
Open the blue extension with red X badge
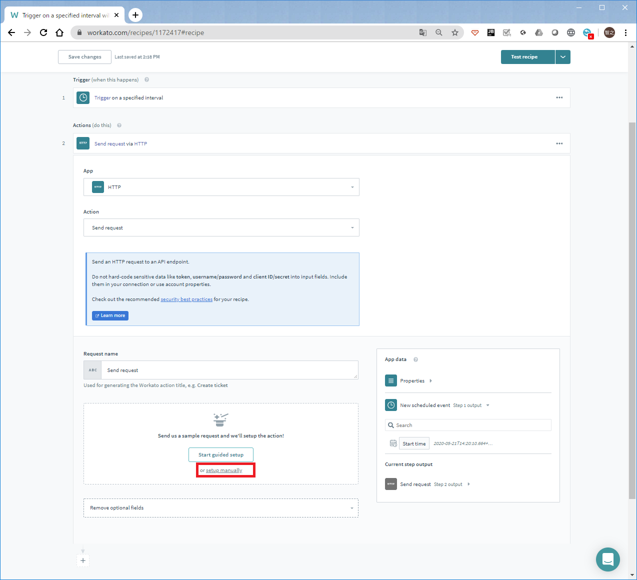588,33
